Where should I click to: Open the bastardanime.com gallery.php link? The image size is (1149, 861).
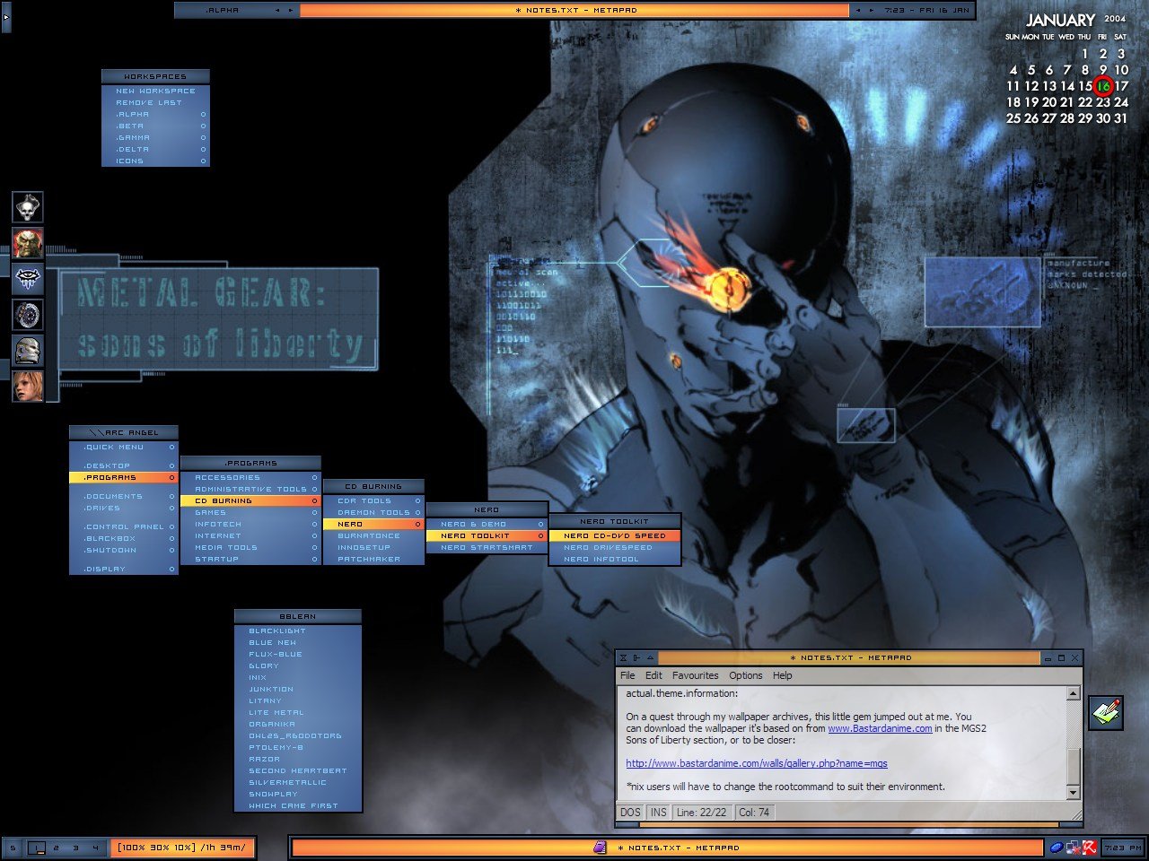[x=757, y=763]
